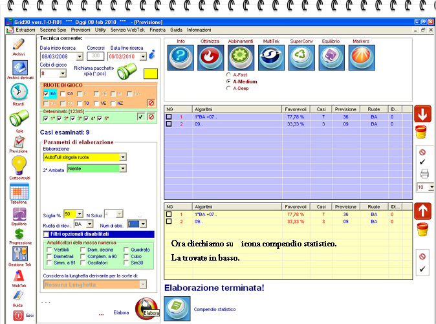Open the Colpi di gioco dropdown
This screenshot has width=436, height=324.
click(62, 73)
